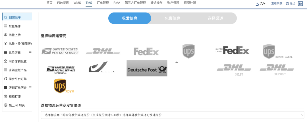Choose the gray UPS shield logo
This screenshot has height=122, width=307.
188,51
